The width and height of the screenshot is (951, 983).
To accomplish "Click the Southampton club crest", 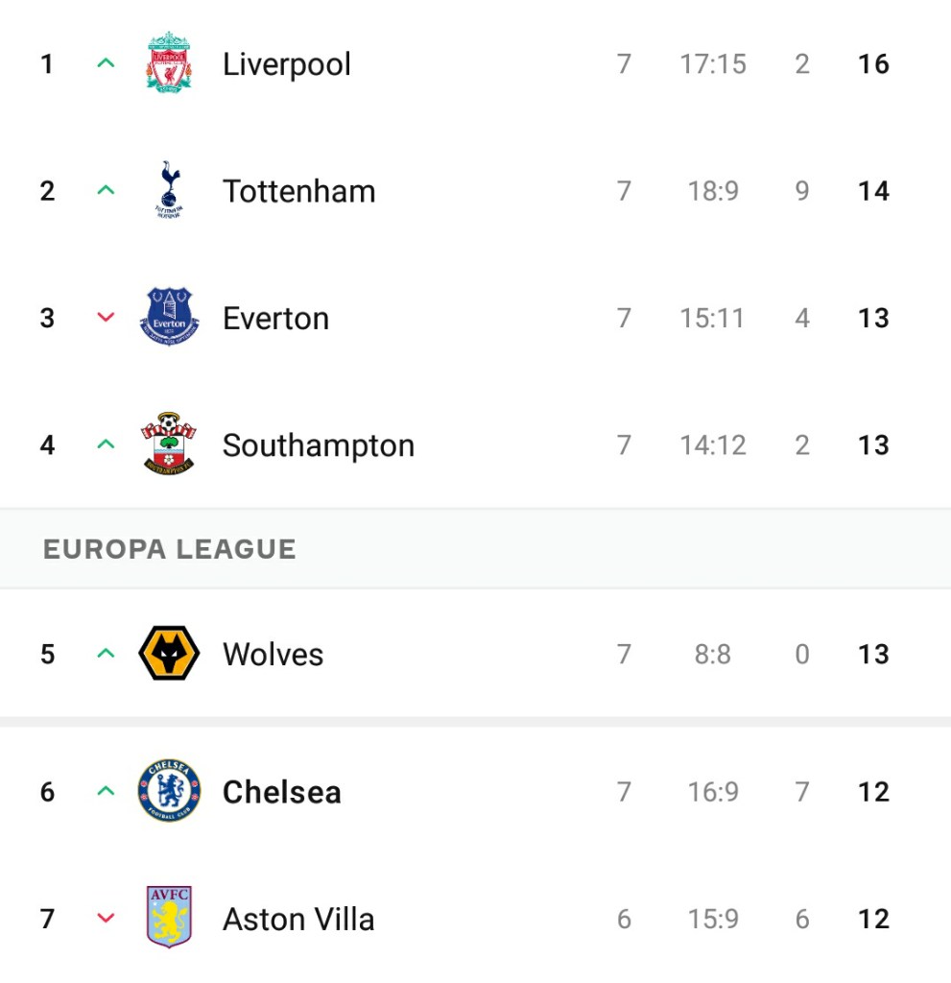I will coord(169,444).
